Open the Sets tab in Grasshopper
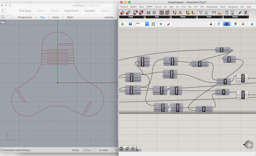 (x=141, y=7)
